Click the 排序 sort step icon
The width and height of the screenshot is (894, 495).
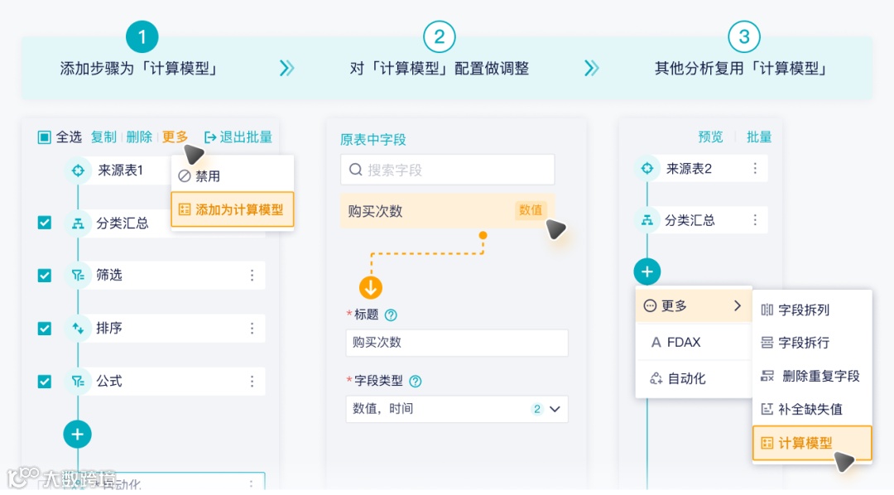tap(77, 329)
